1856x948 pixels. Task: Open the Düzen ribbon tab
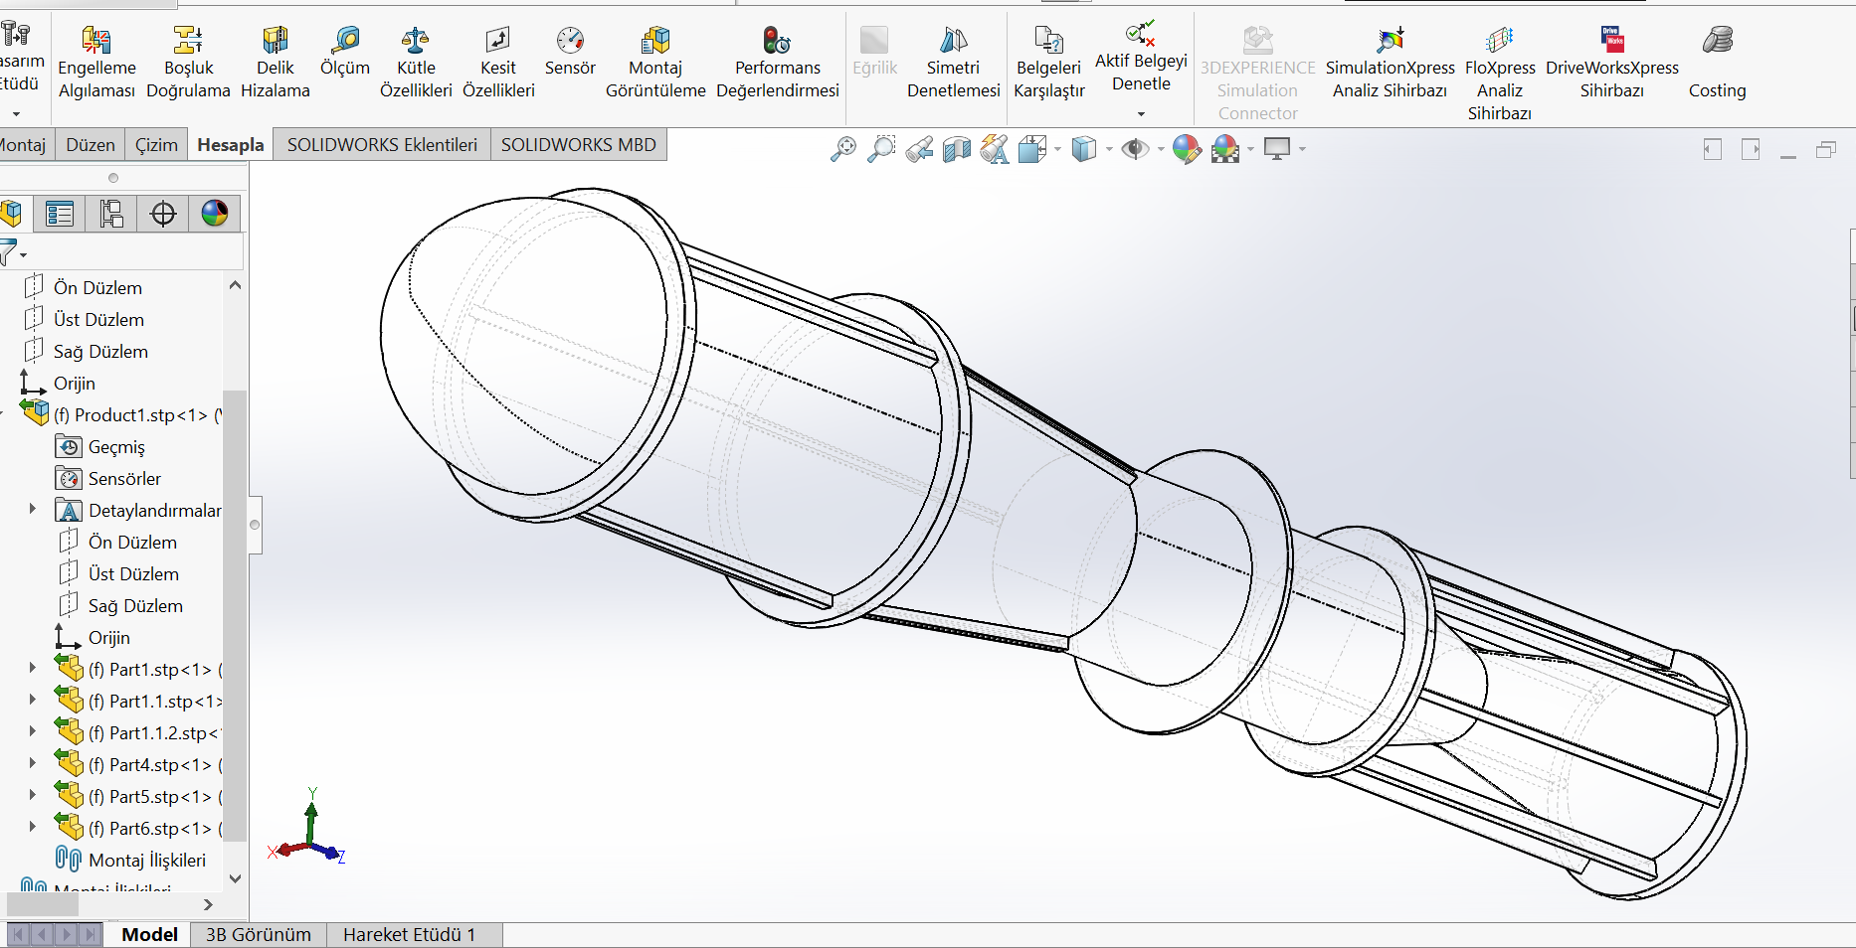pyautogui.click(x=91, y=145)
